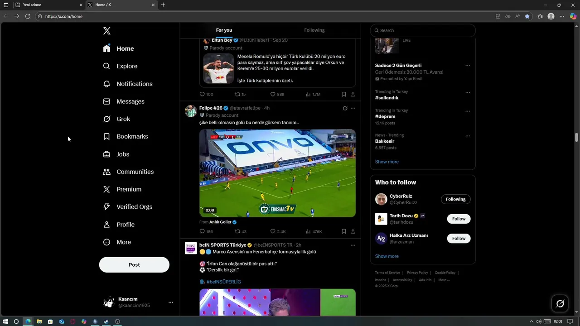
Task: Open more options for #sallandık trend
Action: click(468, 92)
